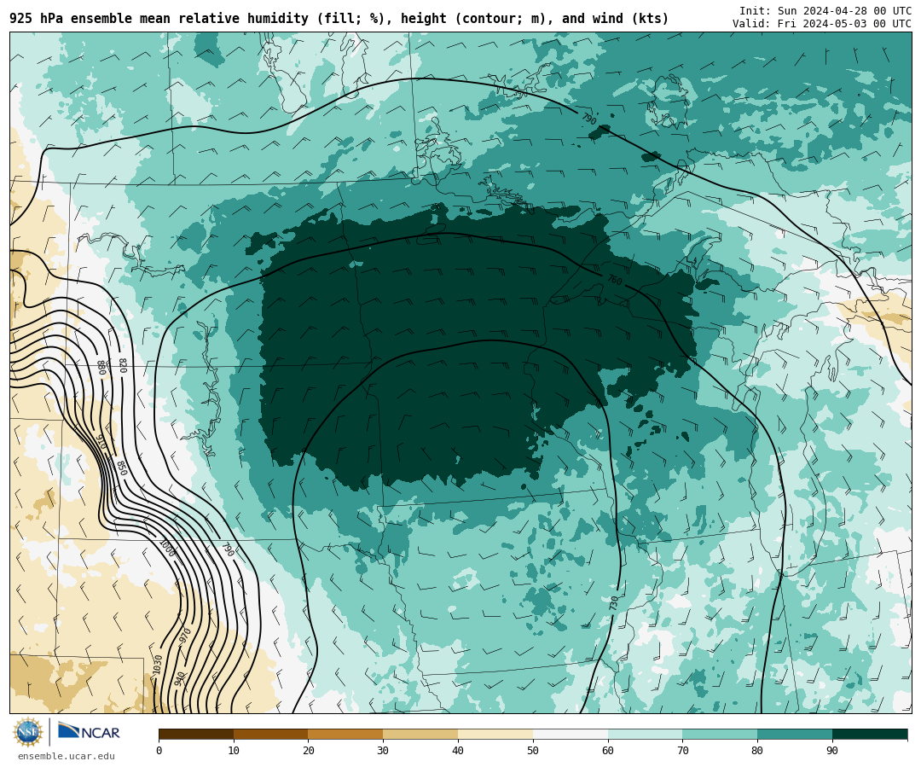
Task: Click the 940 contour label
Action: pyautogui.click(x=180, y=679)
